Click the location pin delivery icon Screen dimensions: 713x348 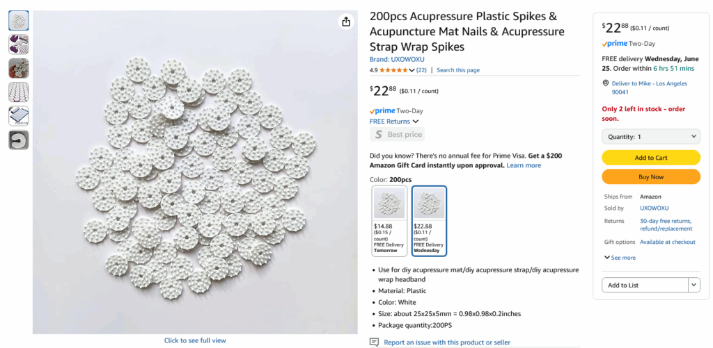[605, 84]
